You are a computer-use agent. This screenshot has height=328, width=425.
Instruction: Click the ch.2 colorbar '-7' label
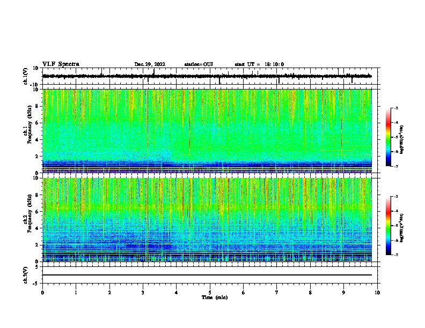click(x=396, y=255)
